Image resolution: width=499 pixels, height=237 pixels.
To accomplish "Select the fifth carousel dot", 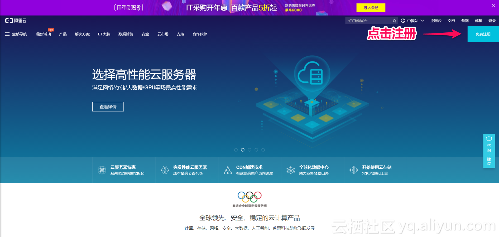I will pyautogui.click(x=263, y=150).
